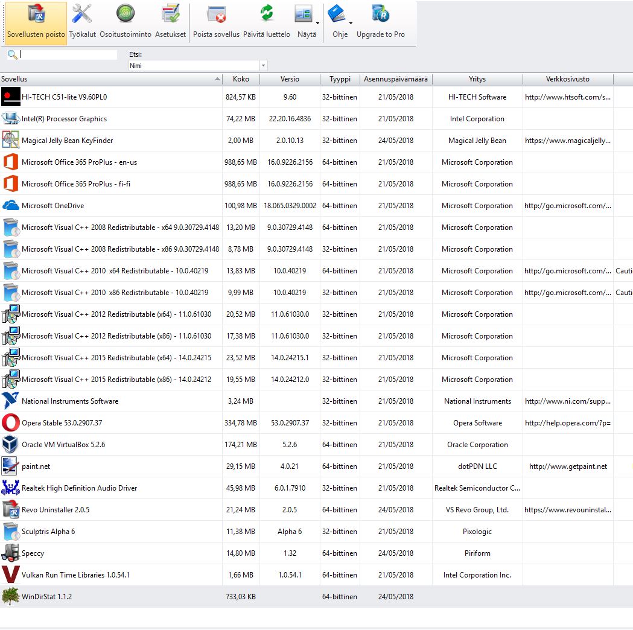Viewport: 633px width, 630px height.
Task: Open the Työkalut tools icon
Action: click(82, 14)
